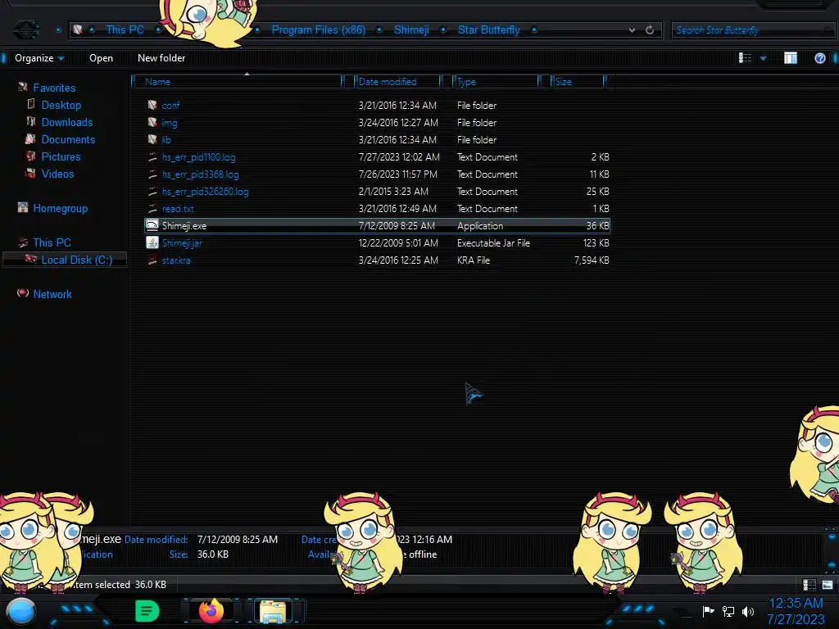The width and height of the screenshot is (839, 629).
Task: Click the Homegroup icon in sidebar
Action: coord(22,207)
